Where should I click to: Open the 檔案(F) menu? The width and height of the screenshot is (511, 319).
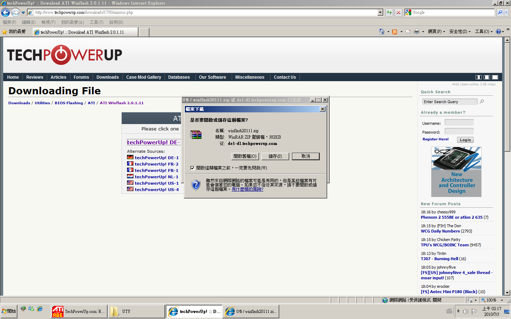point(10,22)
